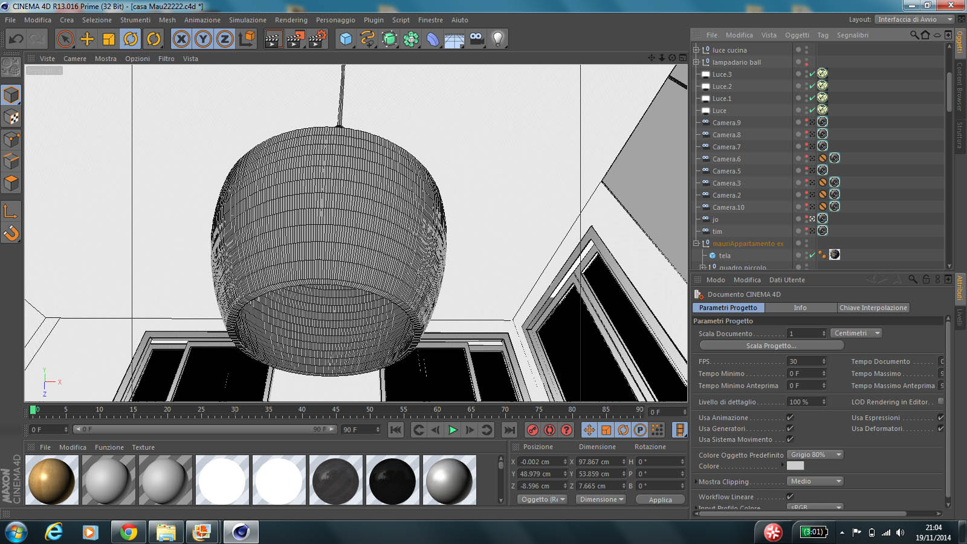Image resolution: width=967 pixels, height=544 pixels.
Task: Add a Cube primitive object
Action: click(x=346, y=39)
